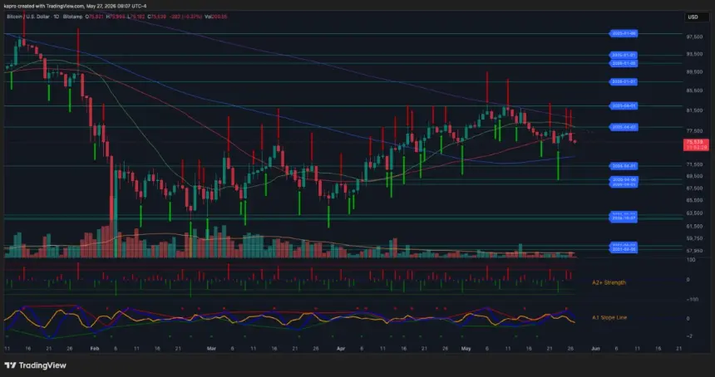Screen dimensions: 715x377
Task: Click the blue line label beside 71,500
Action: pyautogui.click(x=624, y=166)
